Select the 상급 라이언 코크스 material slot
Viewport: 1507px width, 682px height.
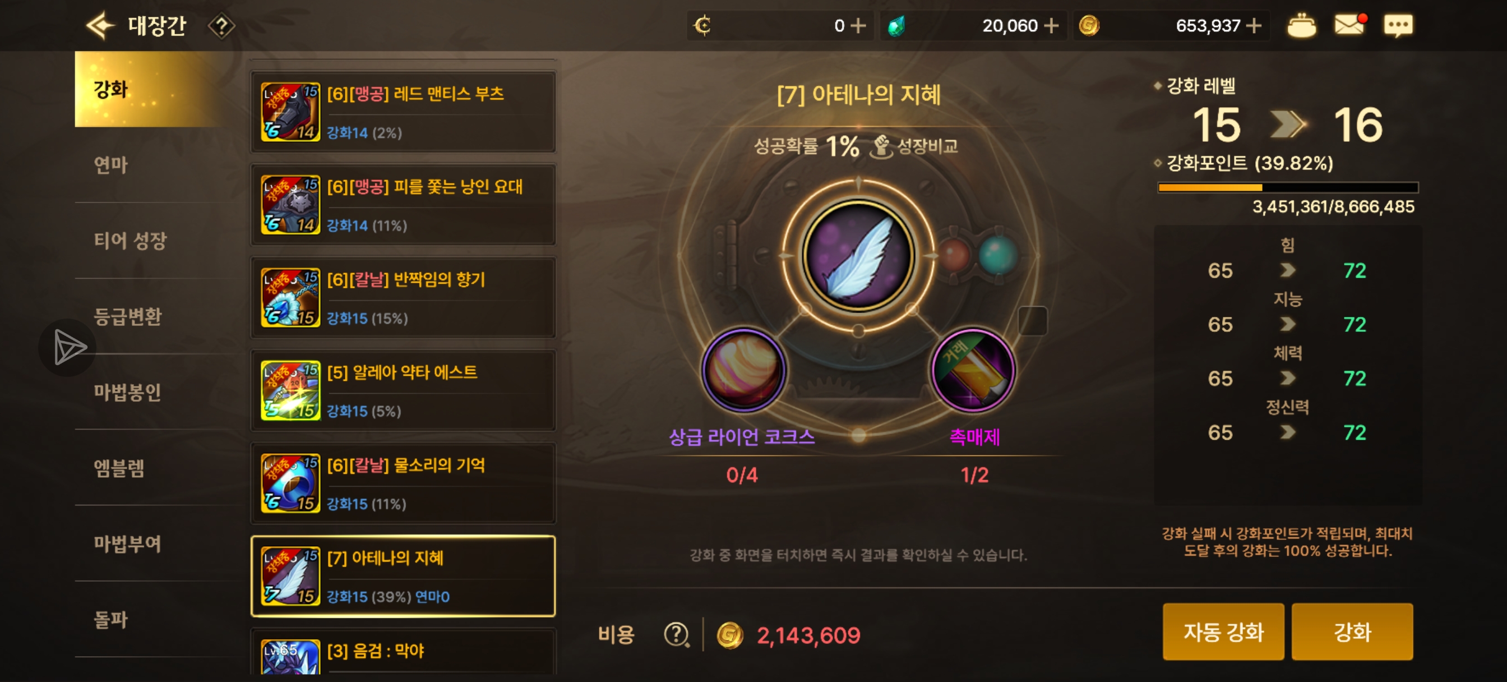(x=743, y=370)
